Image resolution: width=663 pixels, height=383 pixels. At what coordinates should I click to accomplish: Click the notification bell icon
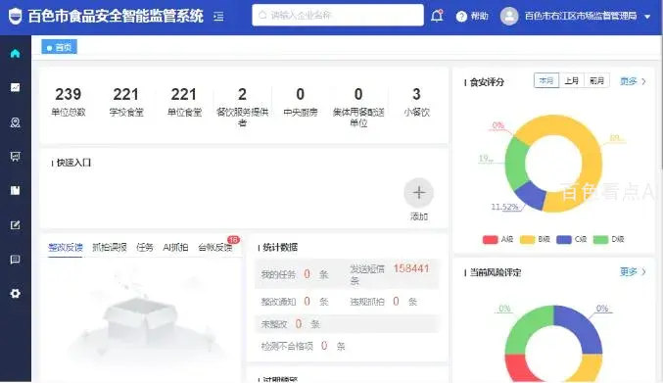pos(437,16)
